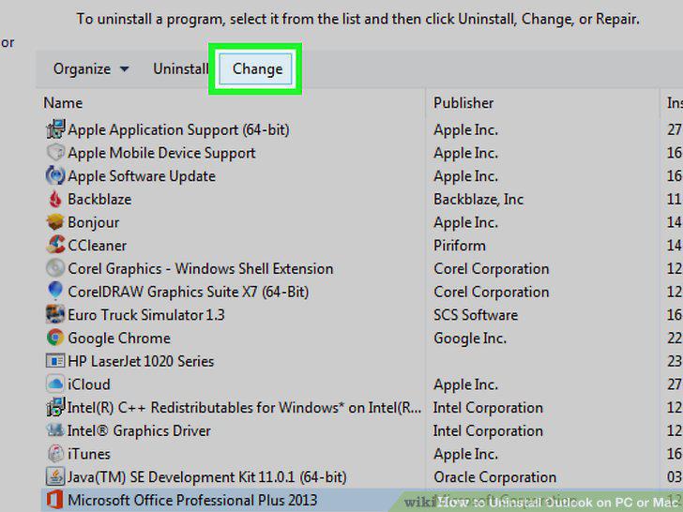This screenshot has height=512, width=683.
Task: Select HP LaserJet 1020 Series entry
Action: pyautogui.click(x=141, y=361)
